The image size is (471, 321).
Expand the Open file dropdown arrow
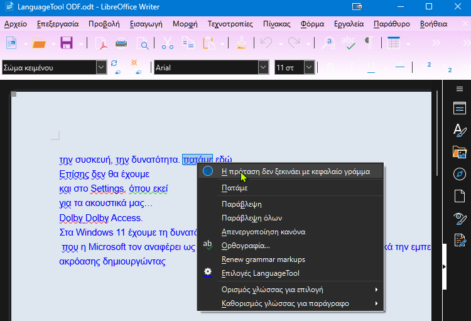coord(53,44)
